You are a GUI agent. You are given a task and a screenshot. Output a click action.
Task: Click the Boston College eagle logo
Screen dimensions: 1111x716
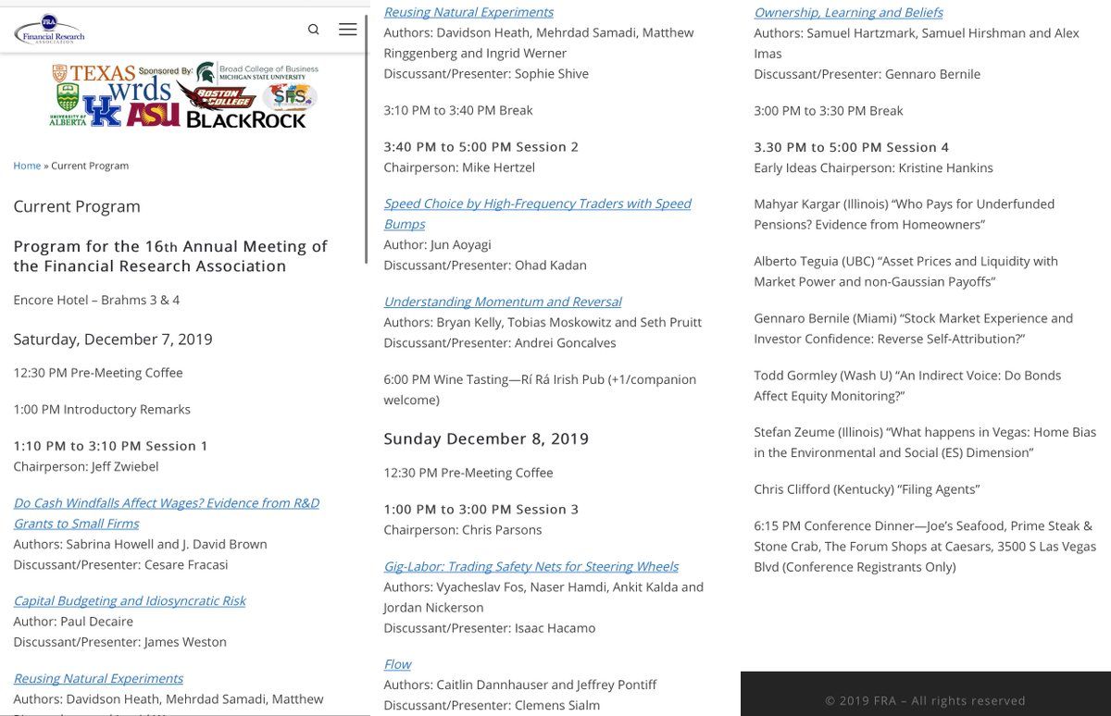[x=218, y=96]
